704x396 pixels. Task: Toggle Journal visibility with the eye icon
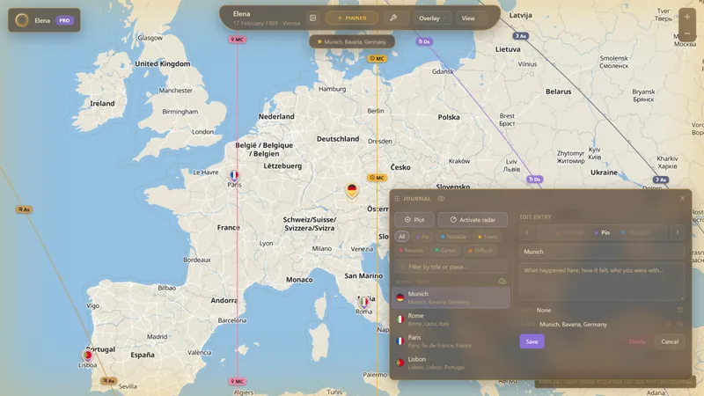(x=442, y=199)
